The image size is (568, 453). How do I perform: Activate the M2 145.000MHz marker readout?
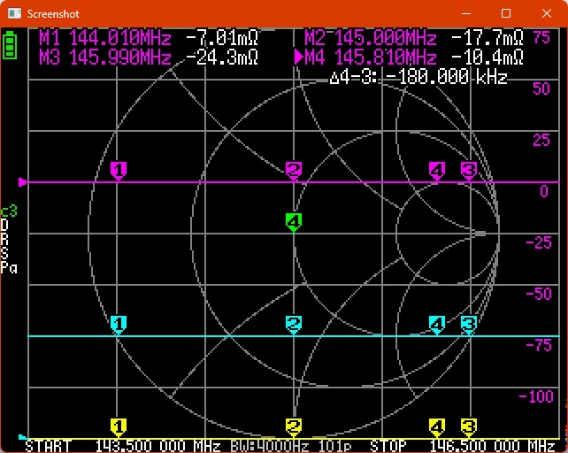coord(413,38)
